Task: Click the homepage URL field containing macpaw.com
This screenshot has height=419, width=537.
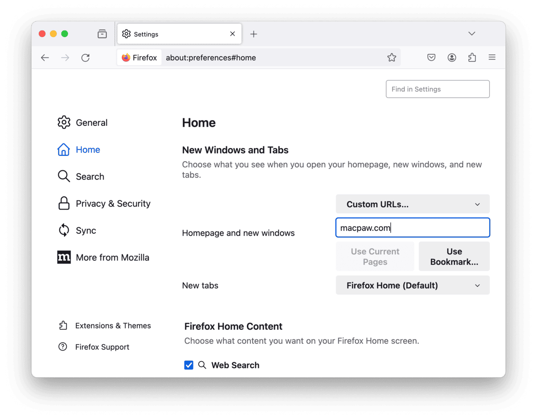Action: [412, 228]
